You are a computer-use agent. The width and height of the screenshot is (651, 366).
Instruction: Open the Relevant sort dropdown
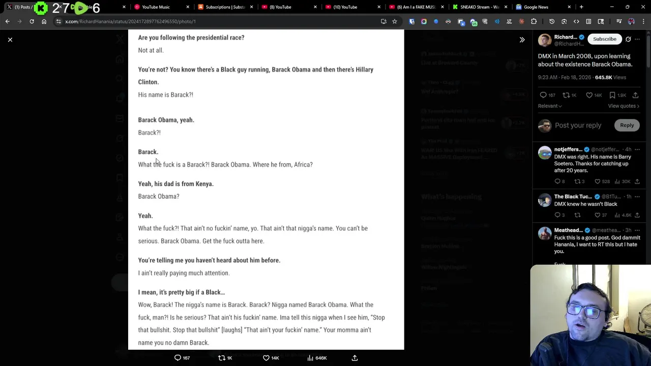(550, 106)
